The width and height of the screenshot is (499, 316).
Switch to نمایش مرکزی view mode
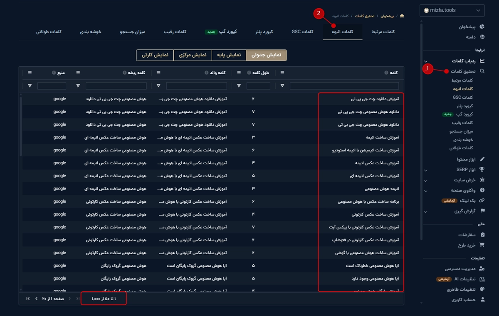pyautogui.click(x=193, y=55)
